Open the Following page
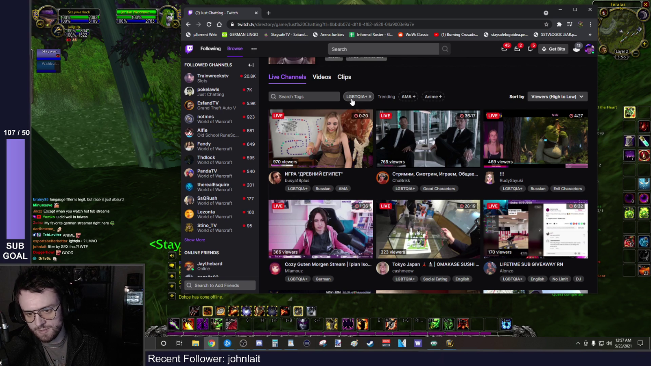The height and width of the screenshot is (366, 651). tap(210, 49)
